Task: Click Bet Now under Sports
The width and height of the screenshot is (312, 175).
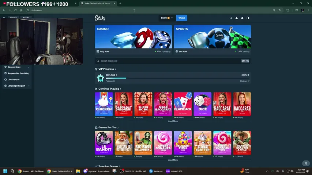Action: (181, 51)
